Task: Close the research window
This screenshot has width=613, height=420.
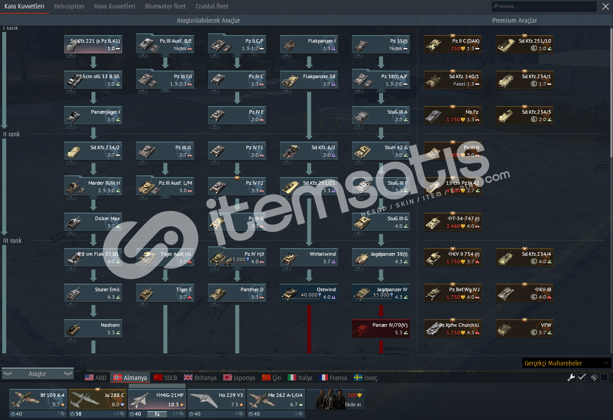Action: click(x=605, y=6)
